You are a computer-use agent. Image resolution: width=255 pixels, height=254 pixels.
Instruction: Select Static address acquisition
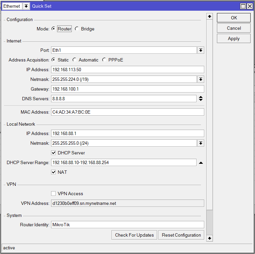point(53,60)
